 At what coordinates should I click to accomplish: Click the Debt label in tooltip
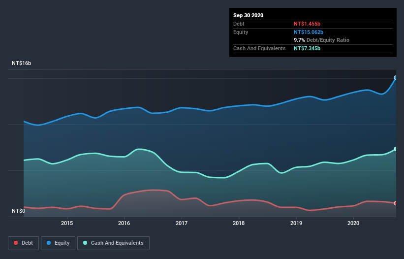tap(239, 24)
